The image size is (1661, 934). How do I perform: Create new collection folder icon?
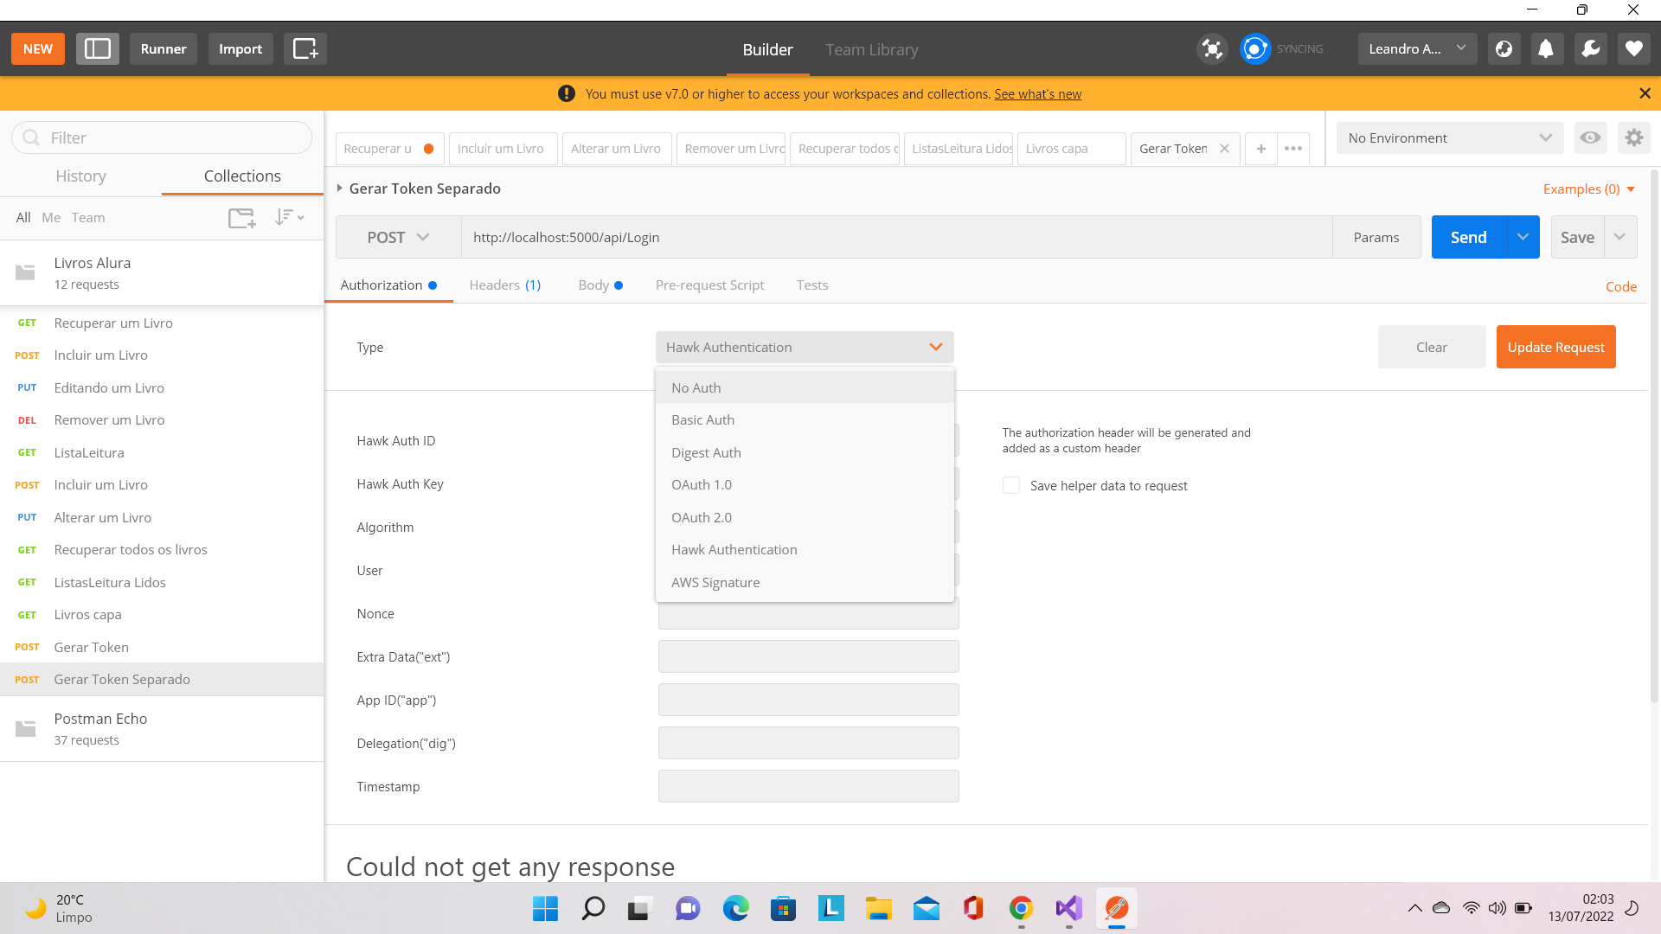[242, 218]
